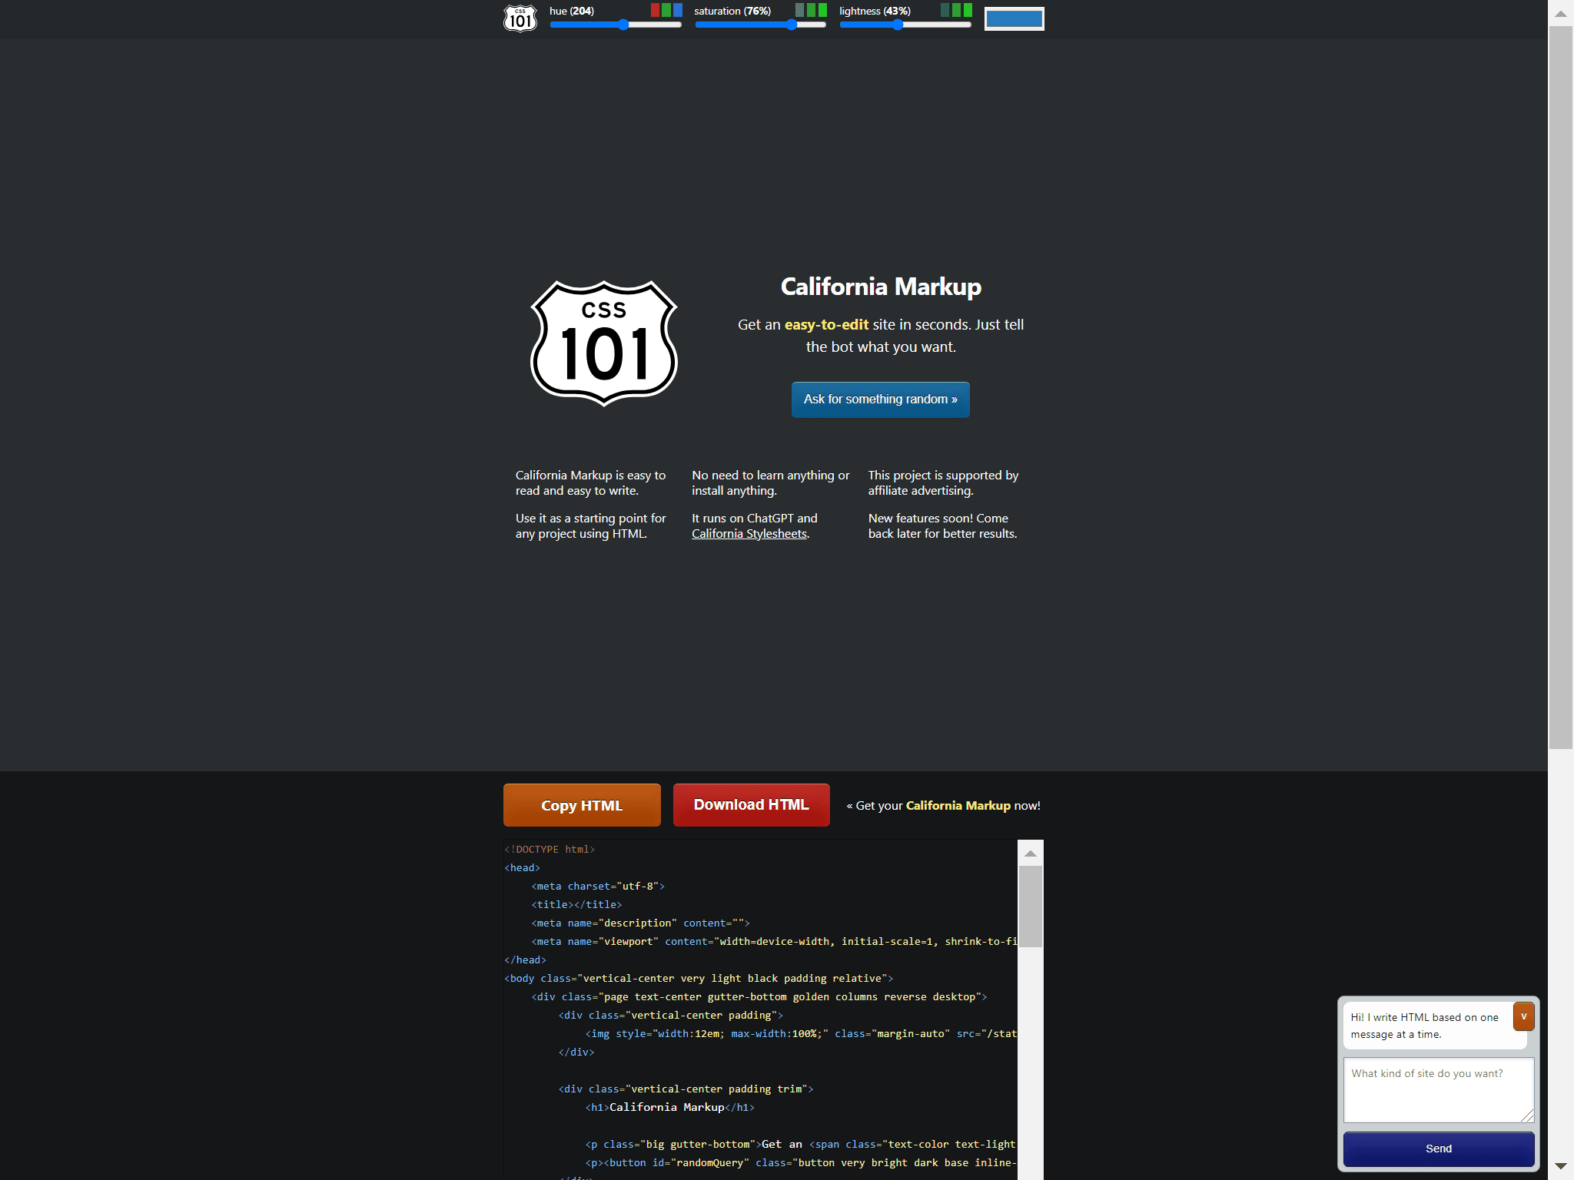Click the lightness slider track

(905, 25)
